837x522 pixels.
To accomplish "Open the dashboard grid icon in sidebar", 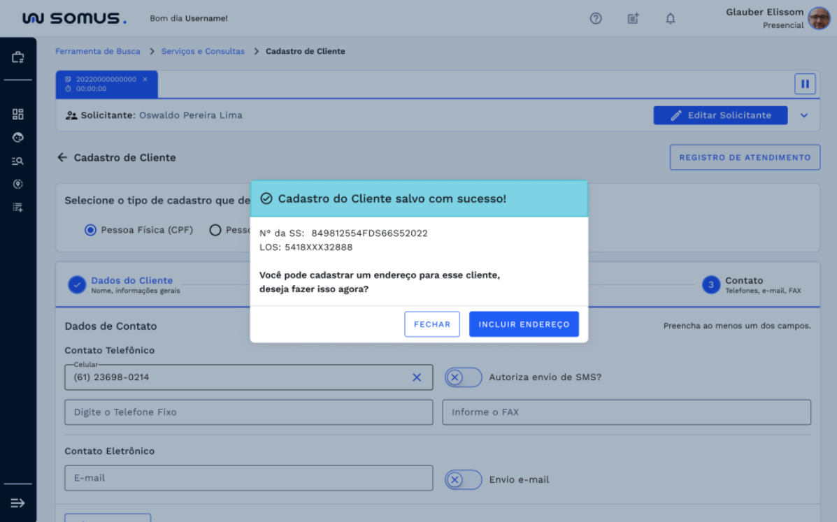I will click(x=18, y=114).
